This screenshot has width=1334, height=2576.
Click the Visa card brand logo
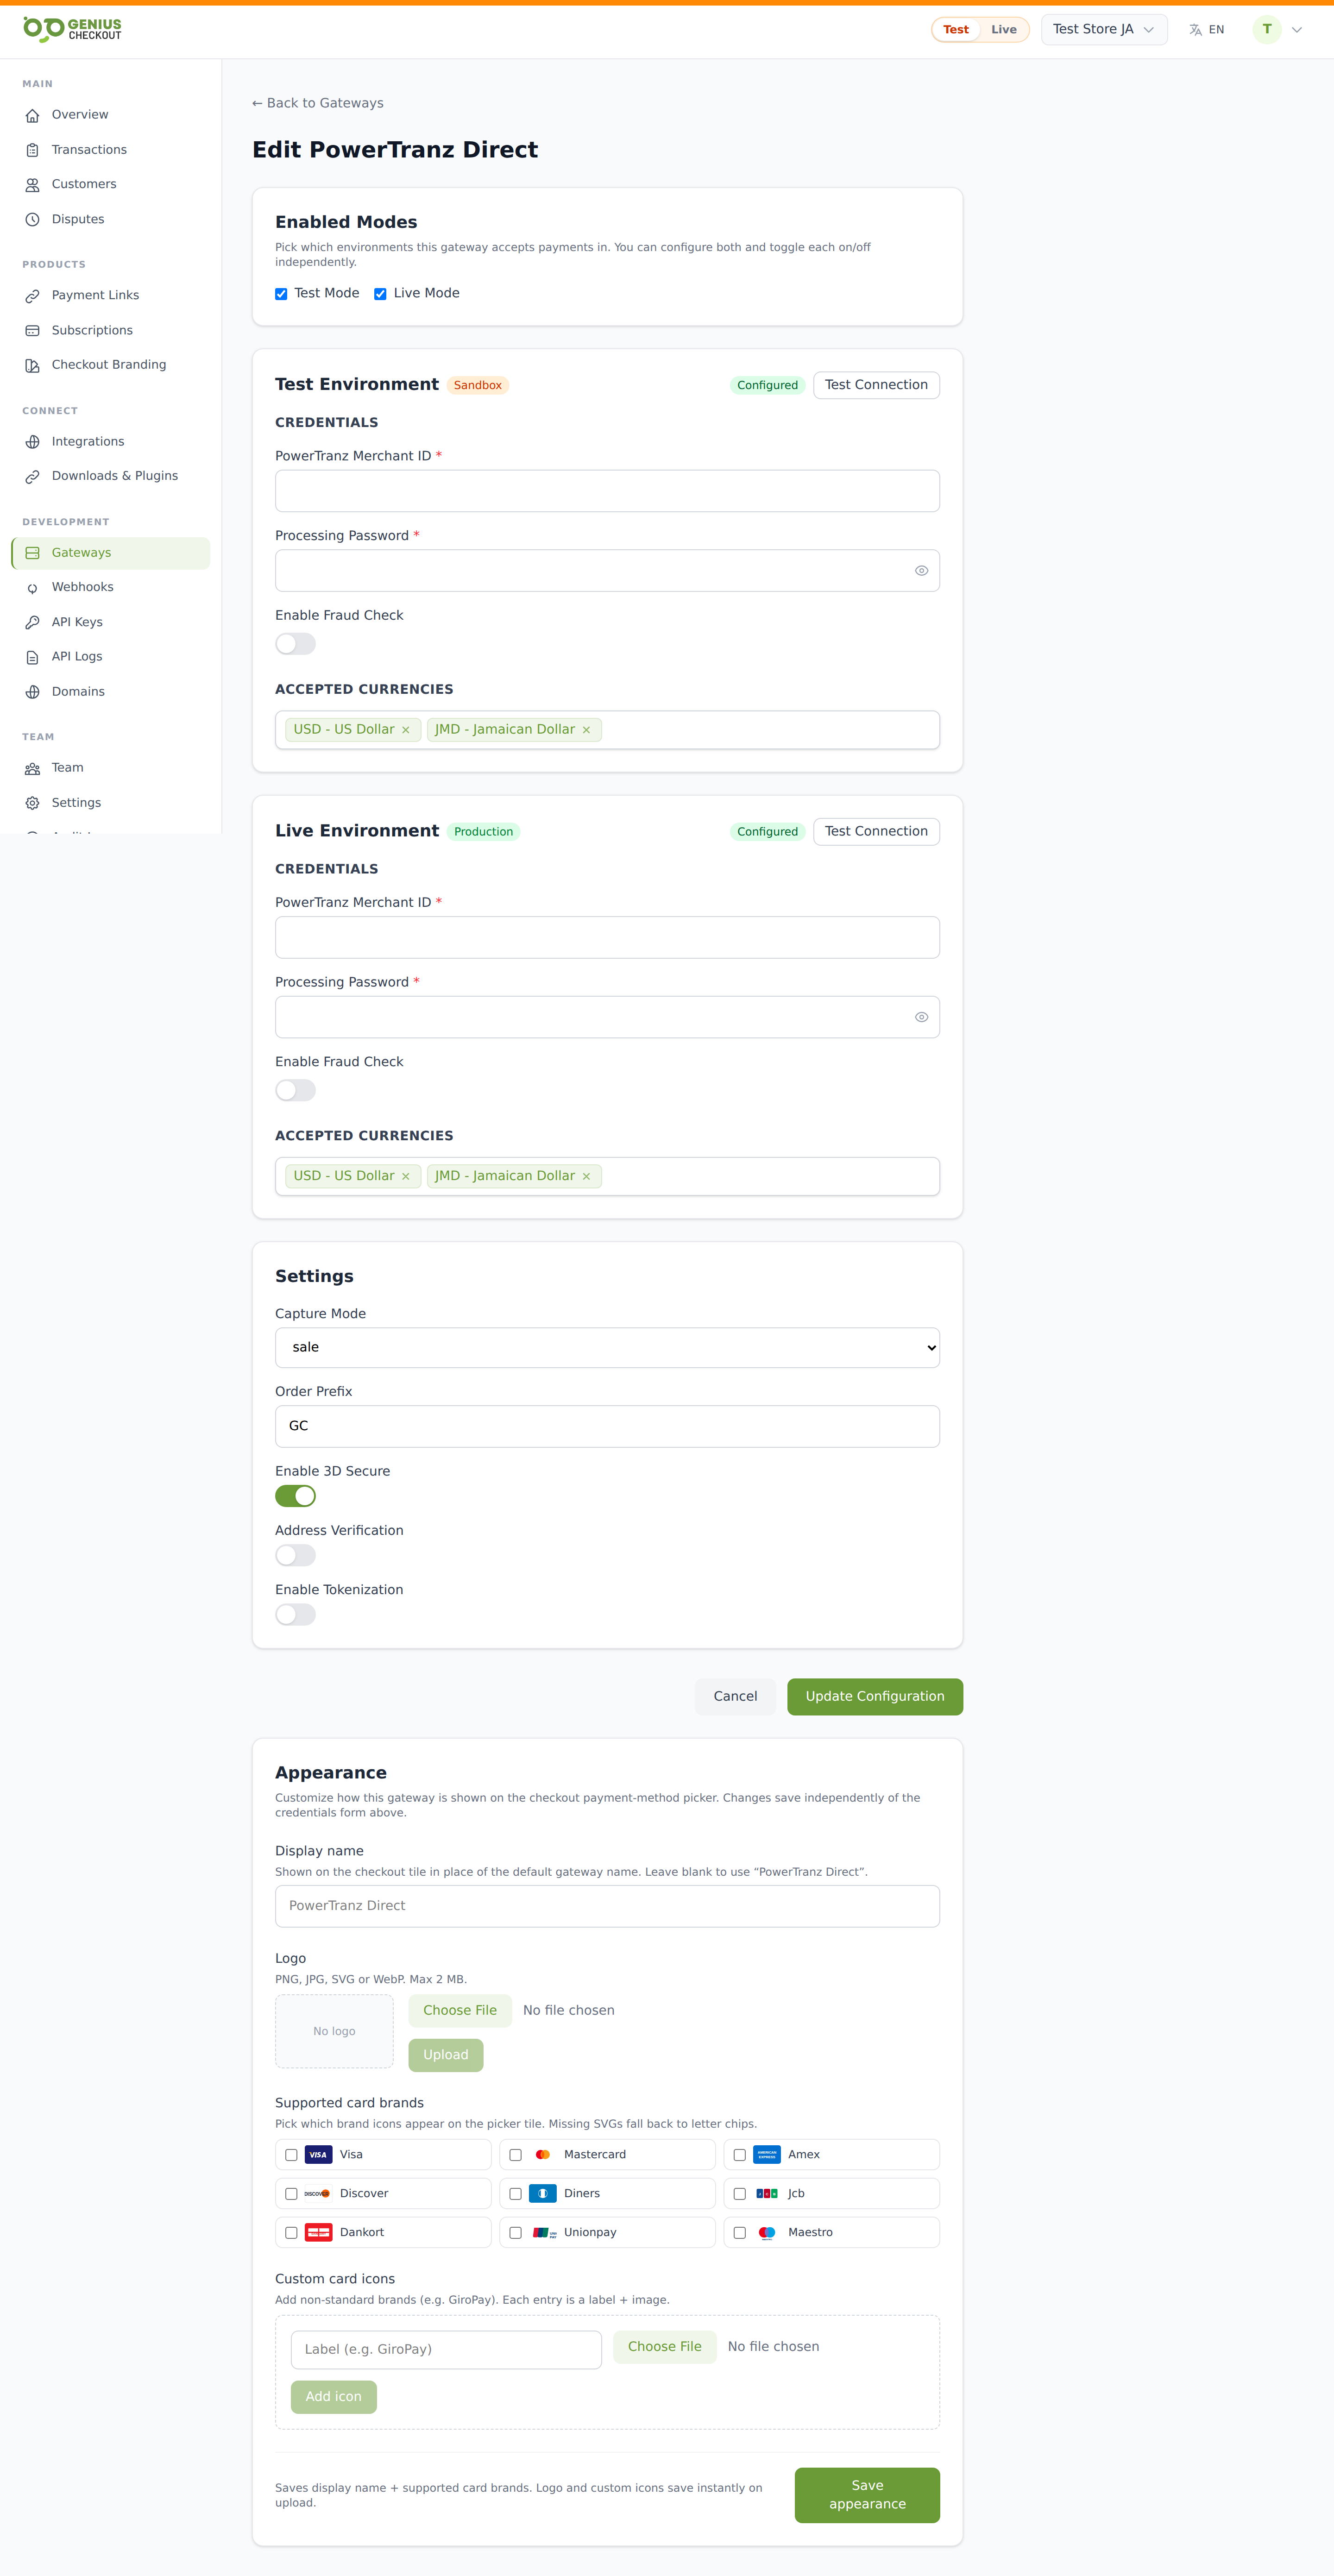(x=318, y=2154)
